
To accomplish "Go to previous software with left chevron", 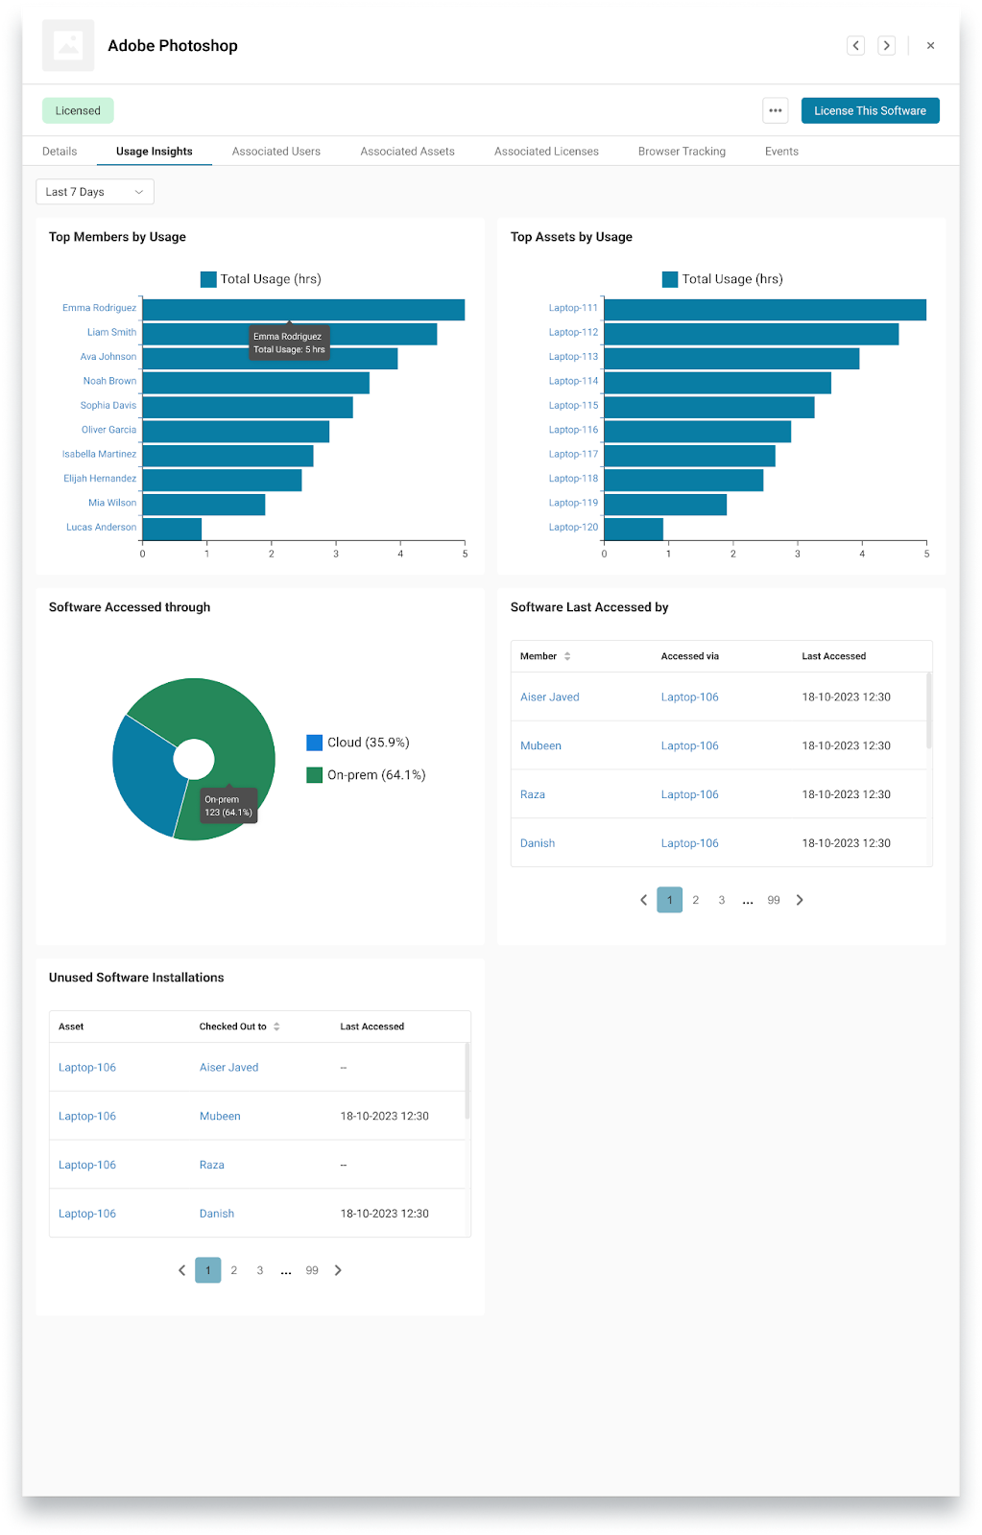I will [x=855, y=45].
